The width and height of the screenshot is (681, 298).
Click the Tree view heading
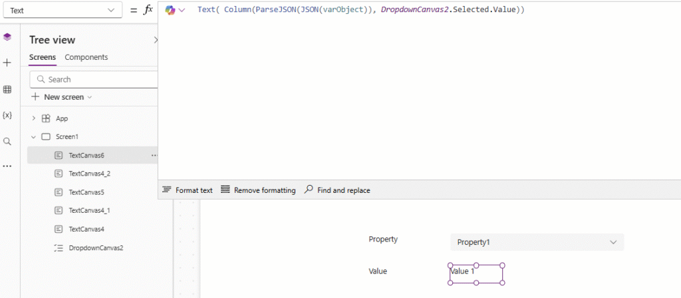coord(52,40)
